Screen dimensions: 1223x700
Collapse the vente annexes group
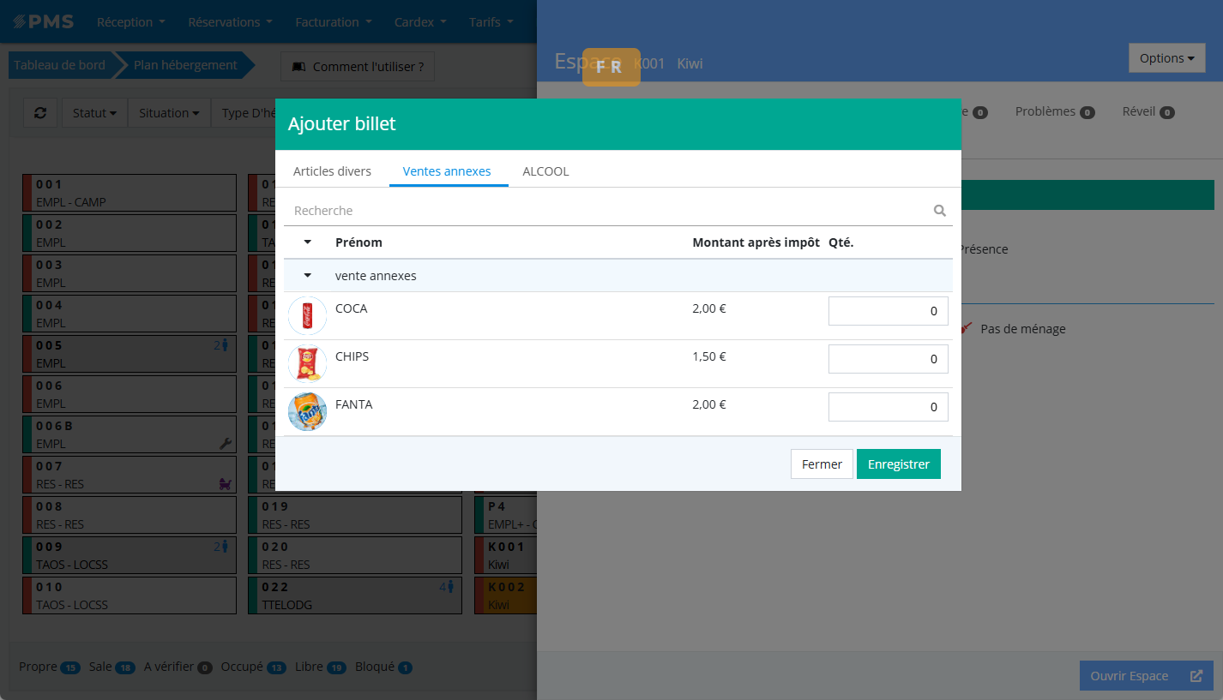(308, 276)
